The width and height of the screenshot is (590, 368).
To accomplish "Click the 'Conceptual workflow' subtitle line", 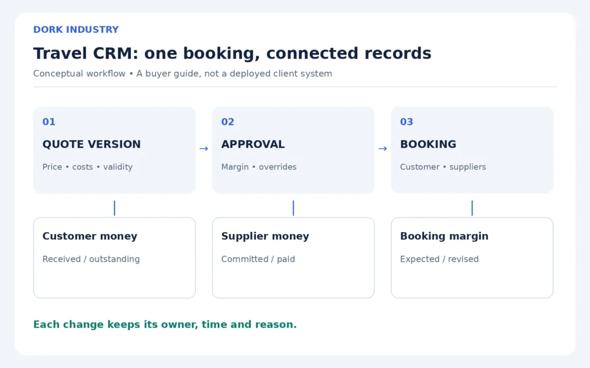I will pyautogui.click(x=183, y=74).
